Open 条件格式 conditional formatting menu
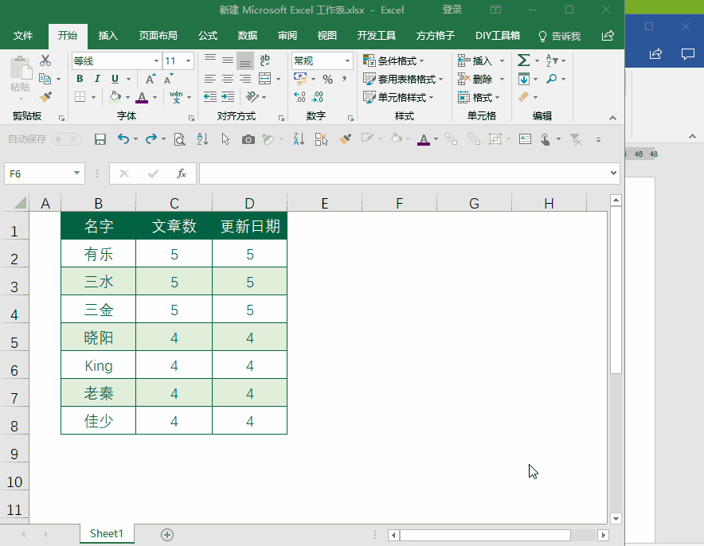Viewport: 704px width, 546px height. (x=393, y=60)
